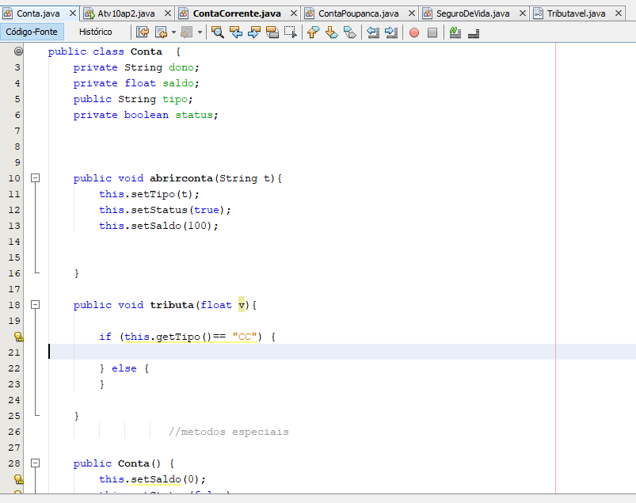Jump to Next Bookmark
Viewport: 636px width, 503px height.
[x=331, y=32]
